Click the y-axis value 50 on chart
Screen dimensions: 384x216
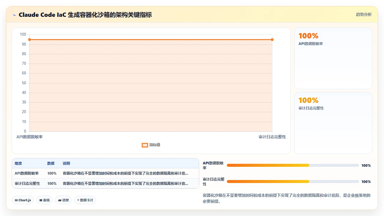pos(24,83)
